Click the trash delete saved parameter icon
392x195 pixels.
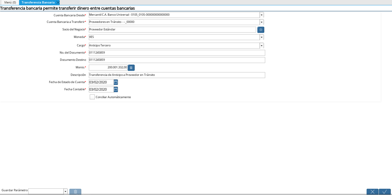click(75, 192)
